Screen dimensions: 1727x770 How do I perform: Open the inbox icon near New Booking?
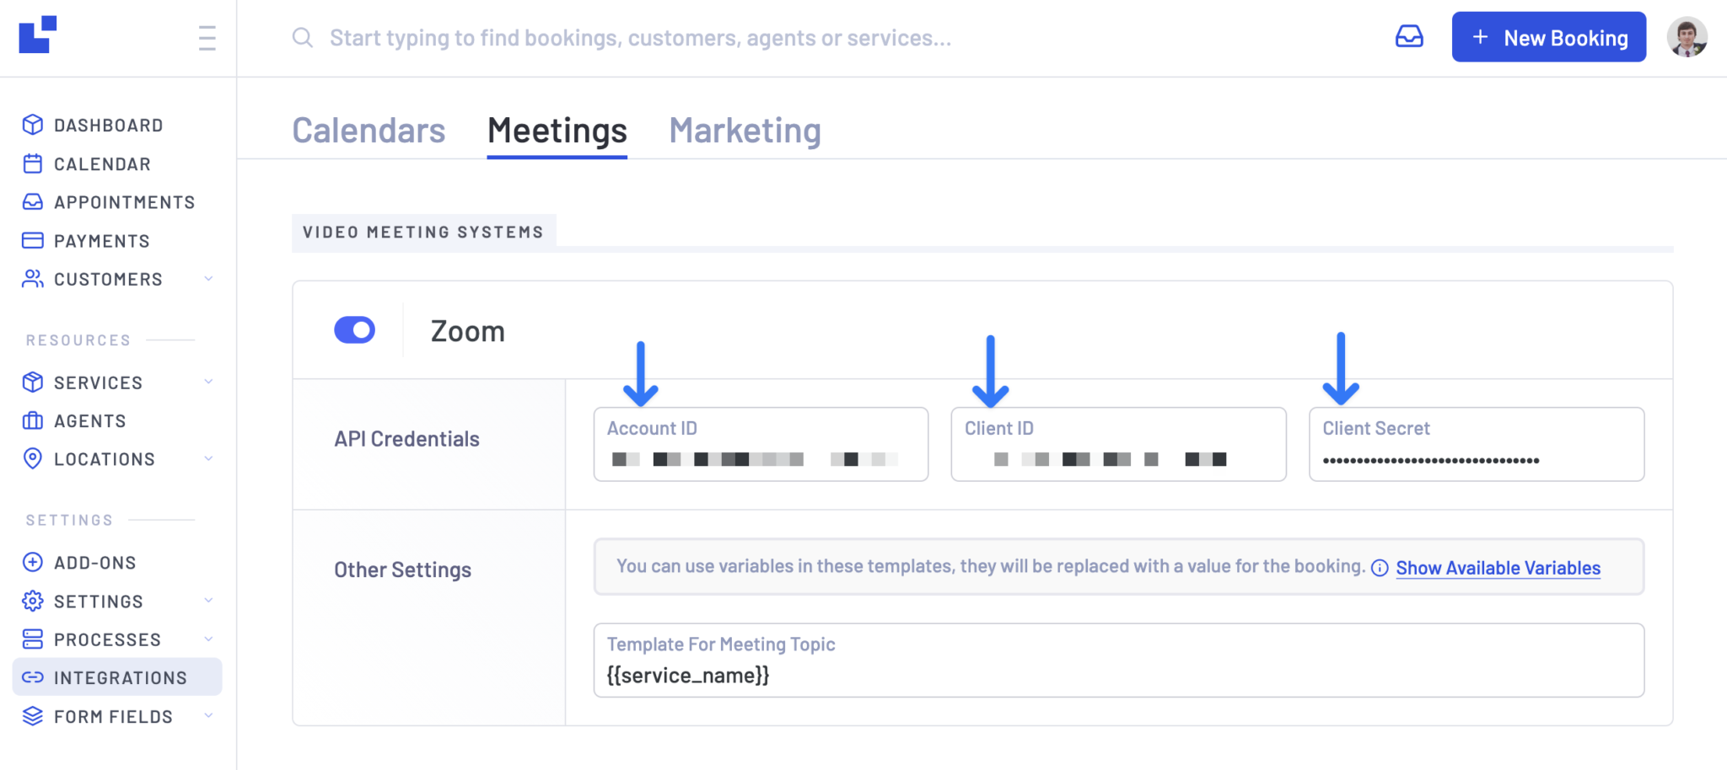(x=1409, y=37)
